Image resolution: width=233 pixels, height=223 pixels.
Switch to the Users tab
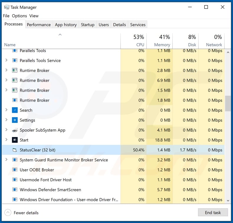tap(104, 25)
